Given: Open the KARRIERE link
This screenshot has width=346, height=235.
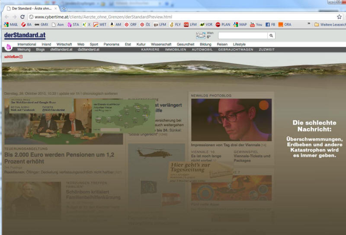Looking at the screenshot, I should 150,49.
